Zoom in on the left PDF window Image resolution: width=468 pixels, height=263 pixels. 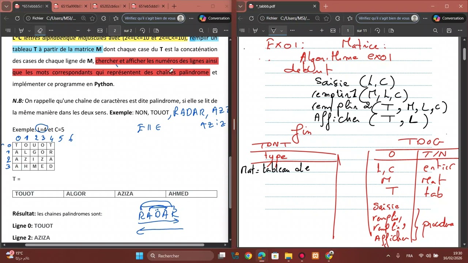click(x=89, y=31)
